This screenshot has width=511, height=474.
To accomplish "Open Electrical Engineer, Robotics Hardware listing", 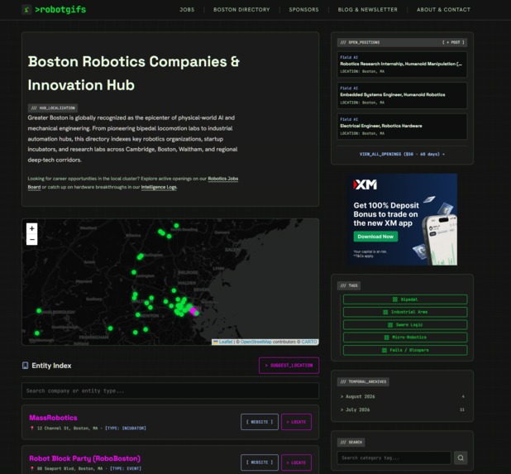I will [x=402, y=127].
